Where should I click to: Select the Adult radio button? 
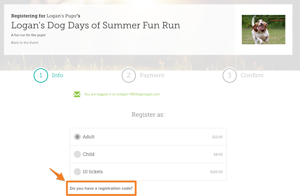[x=77, y=137]
